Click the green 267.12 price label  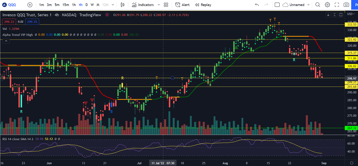[x=351, y=128]
